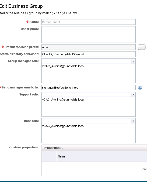Click the empty area of custom properties table

coord(94,169)
